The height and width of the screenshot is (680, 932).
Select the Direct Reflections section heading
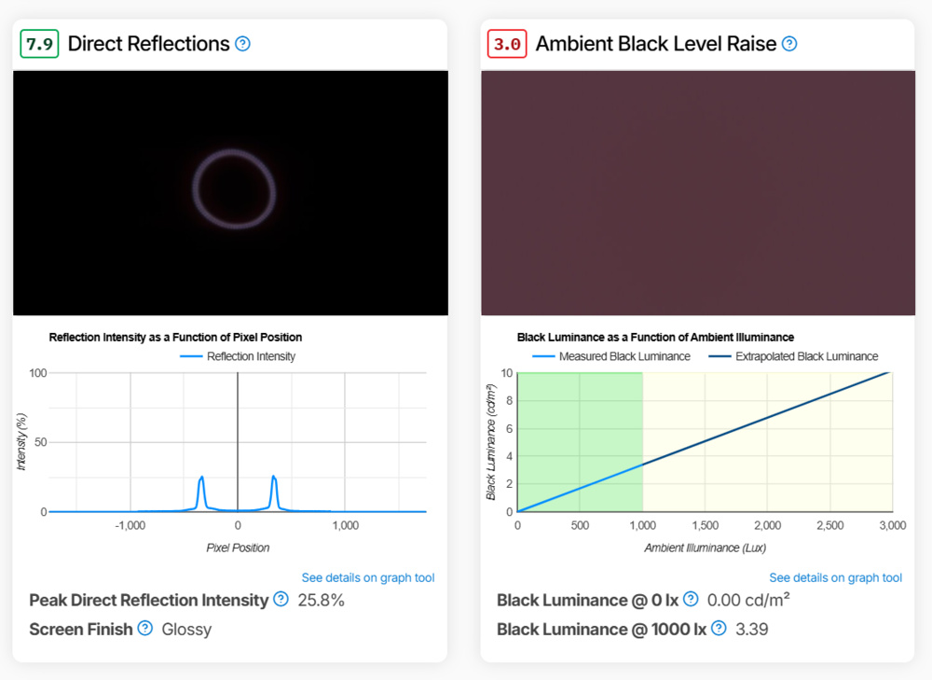147,43
